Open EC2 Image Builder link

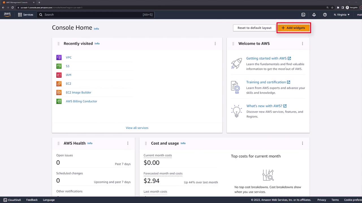pos(79,92)
